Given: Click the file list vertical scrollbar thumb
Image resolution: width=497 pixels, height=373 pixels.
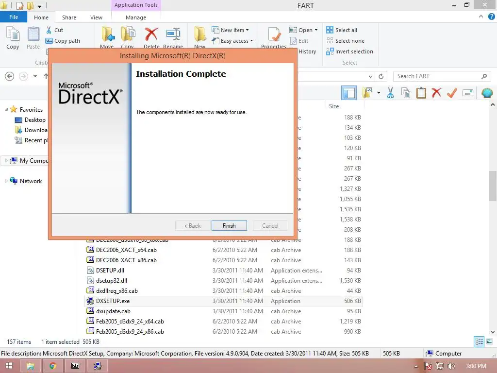Looking at the screenshot, I should [493, 186].
